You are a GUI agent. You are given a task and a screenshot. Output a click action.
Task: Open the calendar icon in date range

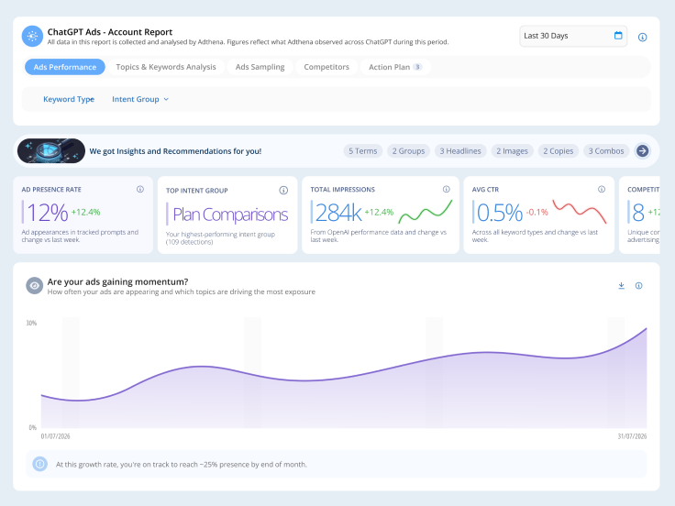pyautogui.click(x=618, y=36)
